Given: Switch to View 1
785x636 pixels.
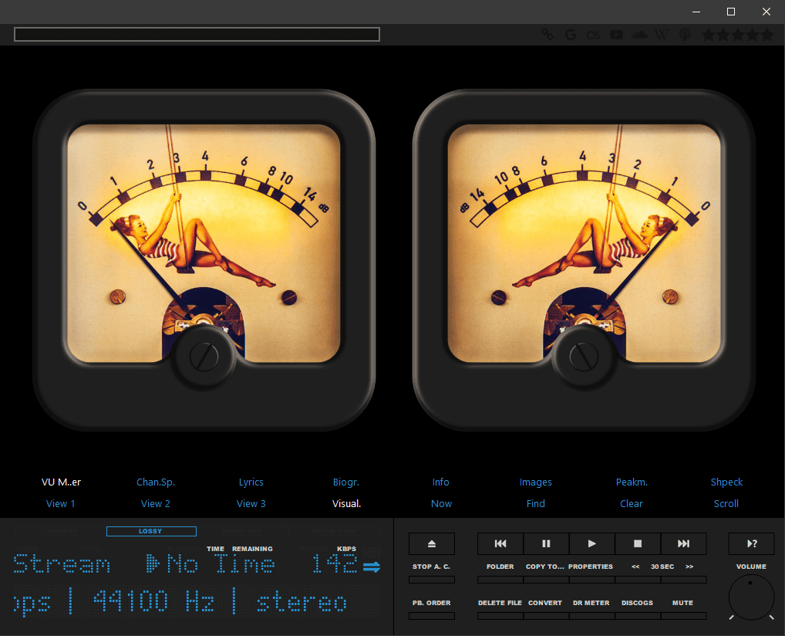Looking at the screenshot, I should (61, 504).
